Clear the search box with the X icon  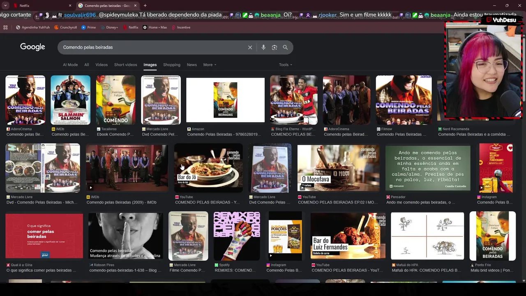click(x=250, y=47)
